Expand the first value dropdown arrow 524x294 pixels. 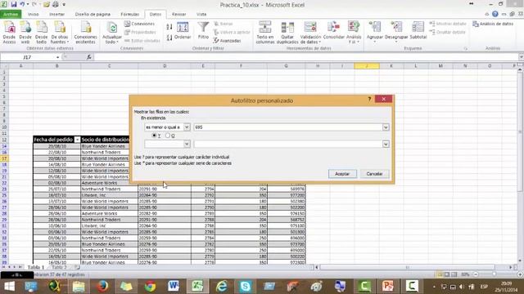click(x=386, y=127)
